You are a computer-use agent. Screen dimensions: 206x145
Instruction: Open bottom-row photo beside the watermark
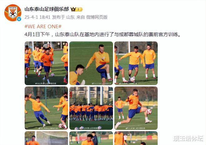[136, 138]
